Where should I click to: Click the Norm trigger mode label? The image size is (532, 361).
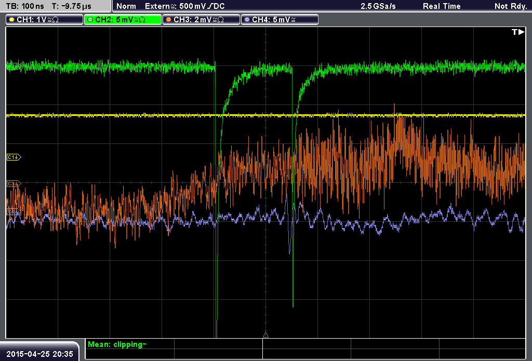click(126, 6)
